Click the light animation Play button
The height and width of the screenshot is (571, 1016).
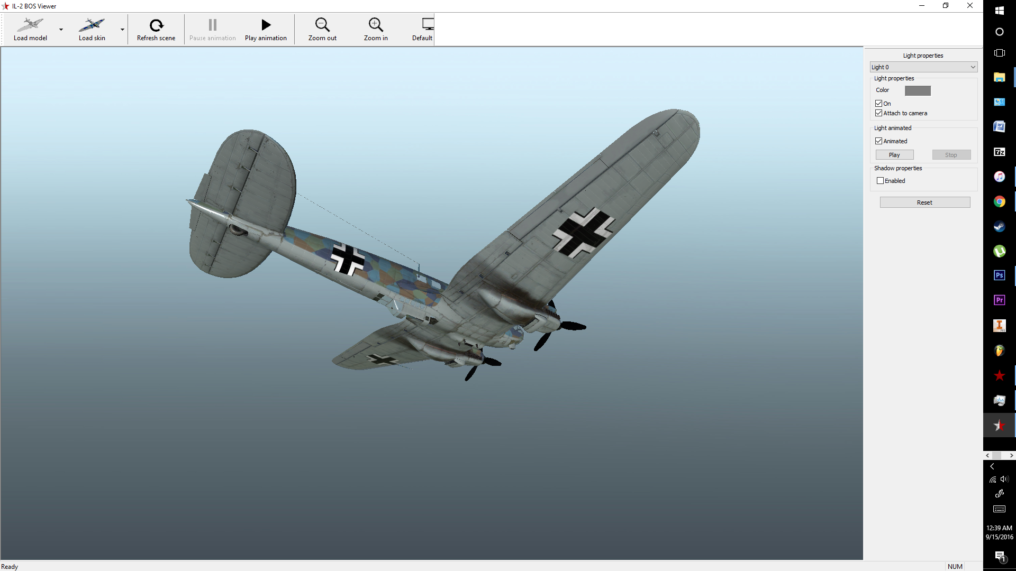(x=894, y=155)
